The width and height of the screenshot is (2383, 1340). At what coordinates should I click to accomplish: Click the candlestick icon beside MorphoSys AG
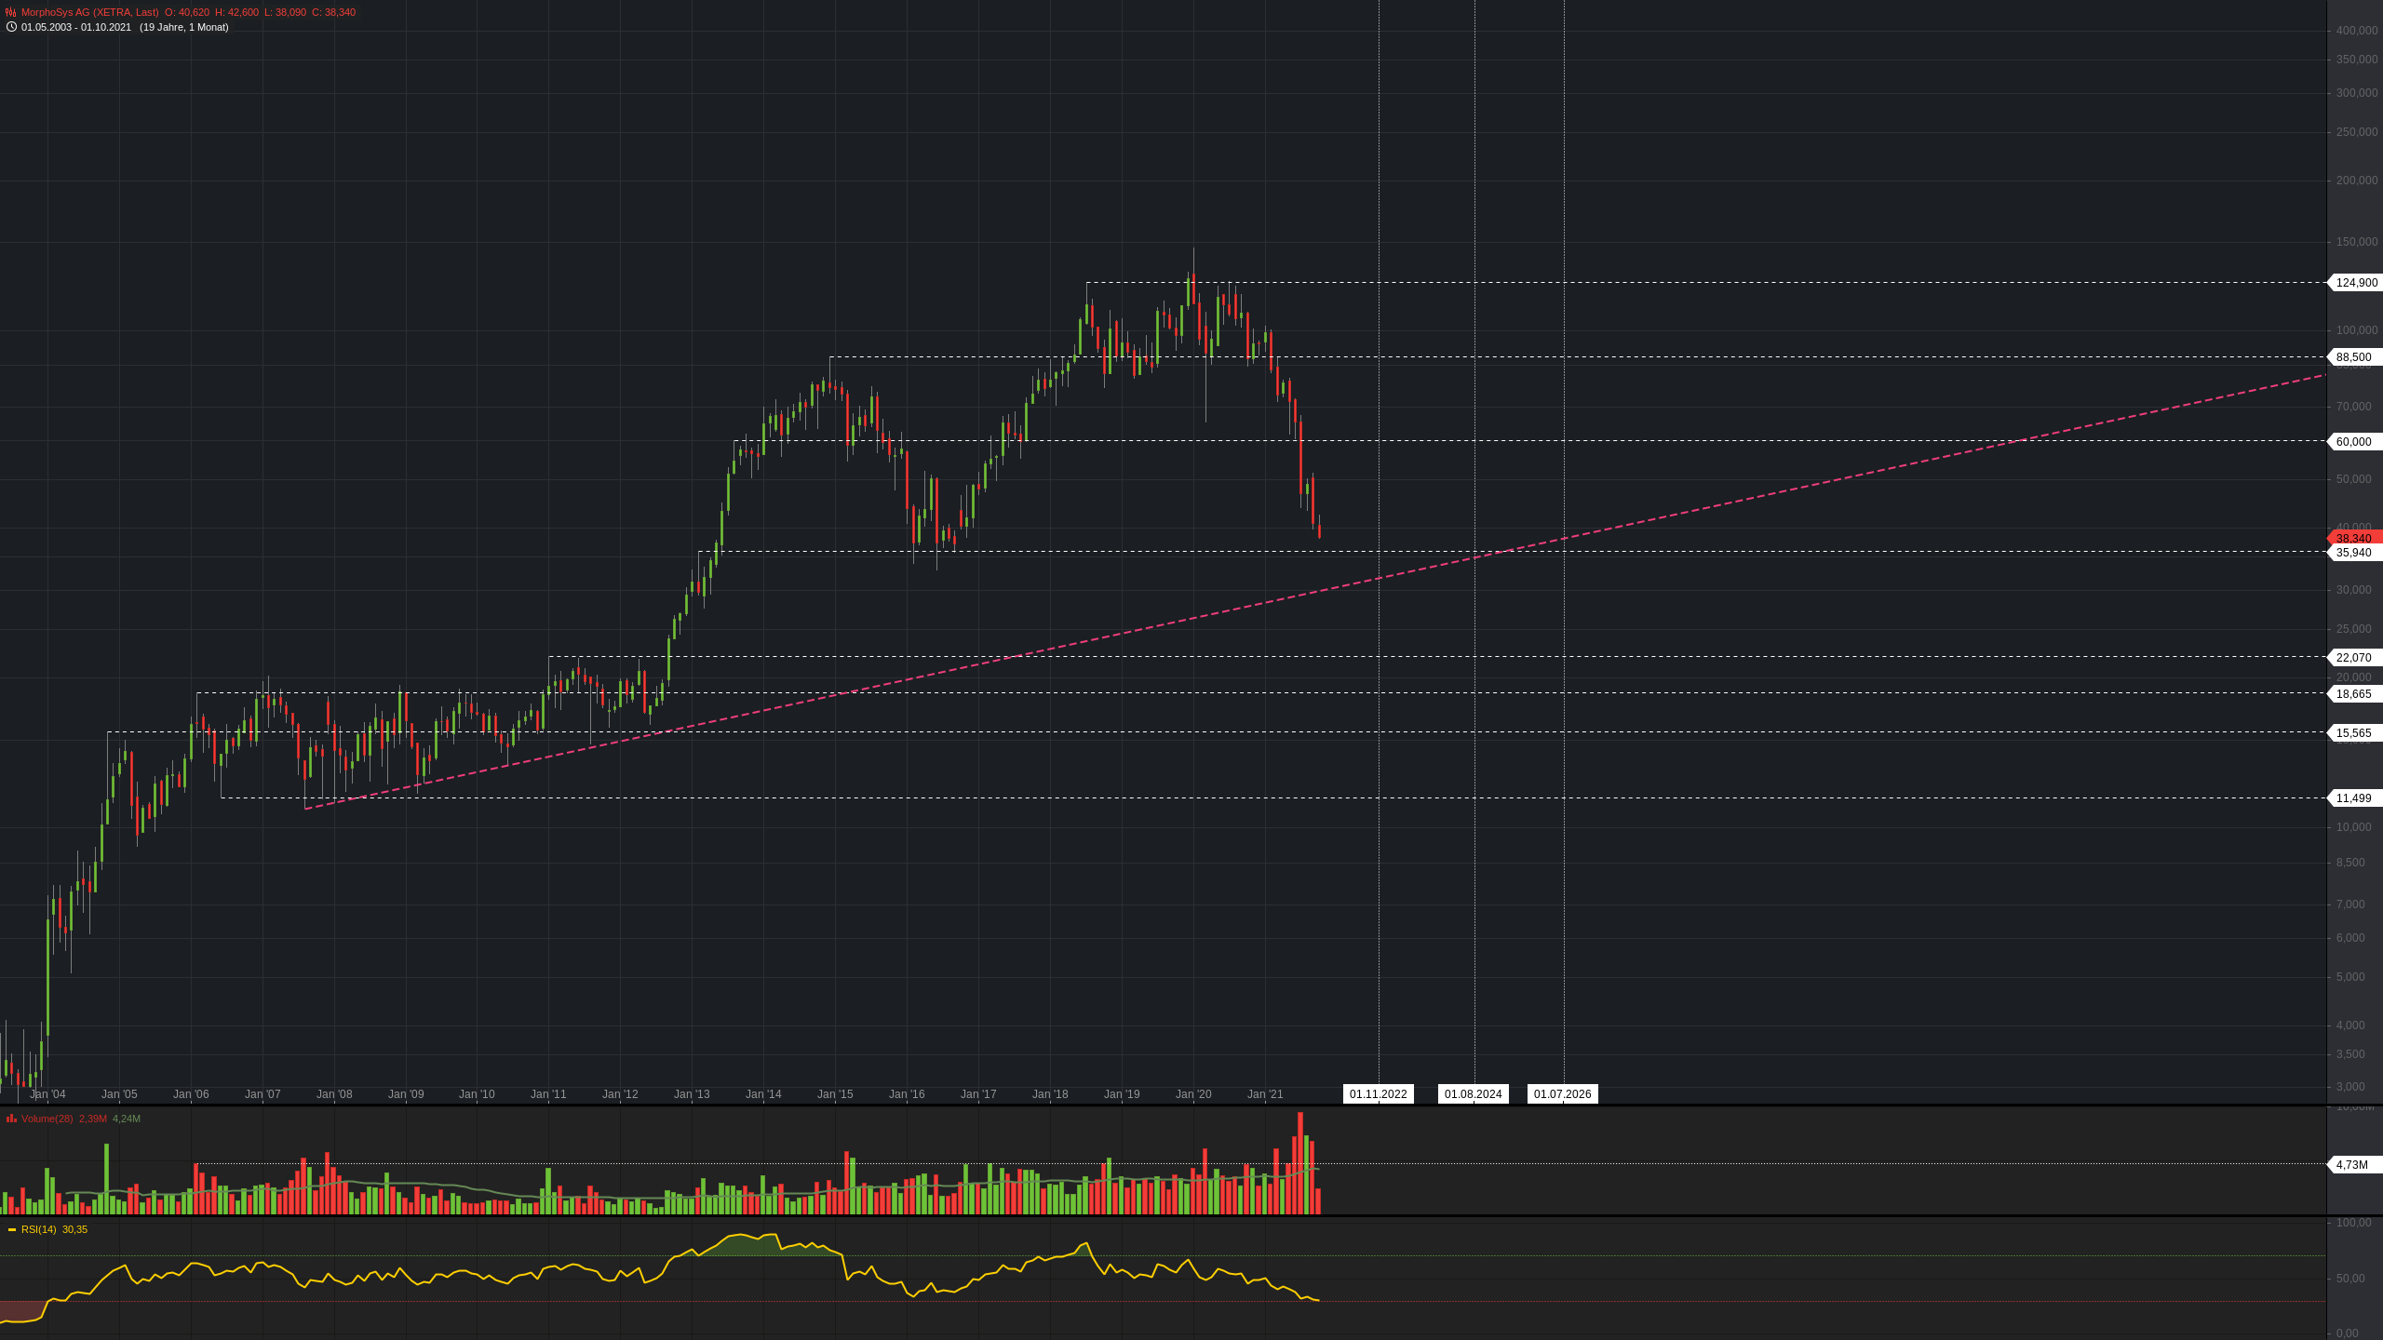11,12
